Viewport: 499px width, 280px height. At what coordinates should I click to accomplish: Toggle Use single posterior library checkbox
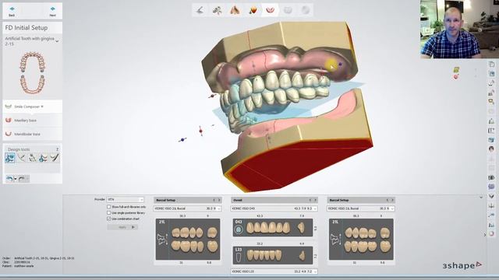coord(109,212)
